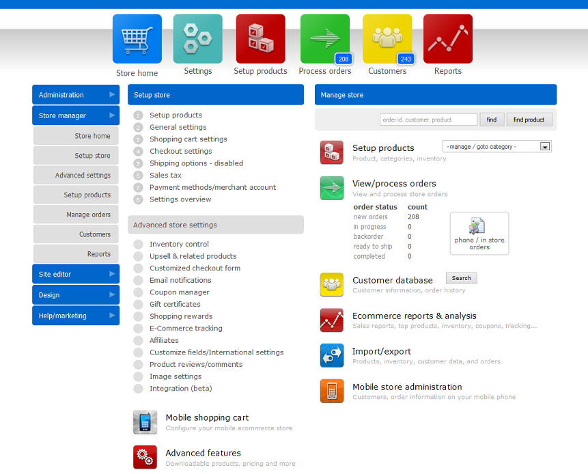The image size is (588, 474).
Task: Click the red Setup products boxes icon
Action: (x=260, y=39)
